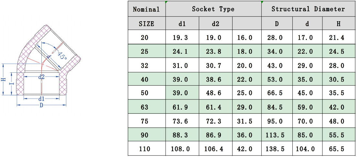Select the Socket Type header cell
The height and width of the screenshot is (157, 357).
click(x=213, y=9)
